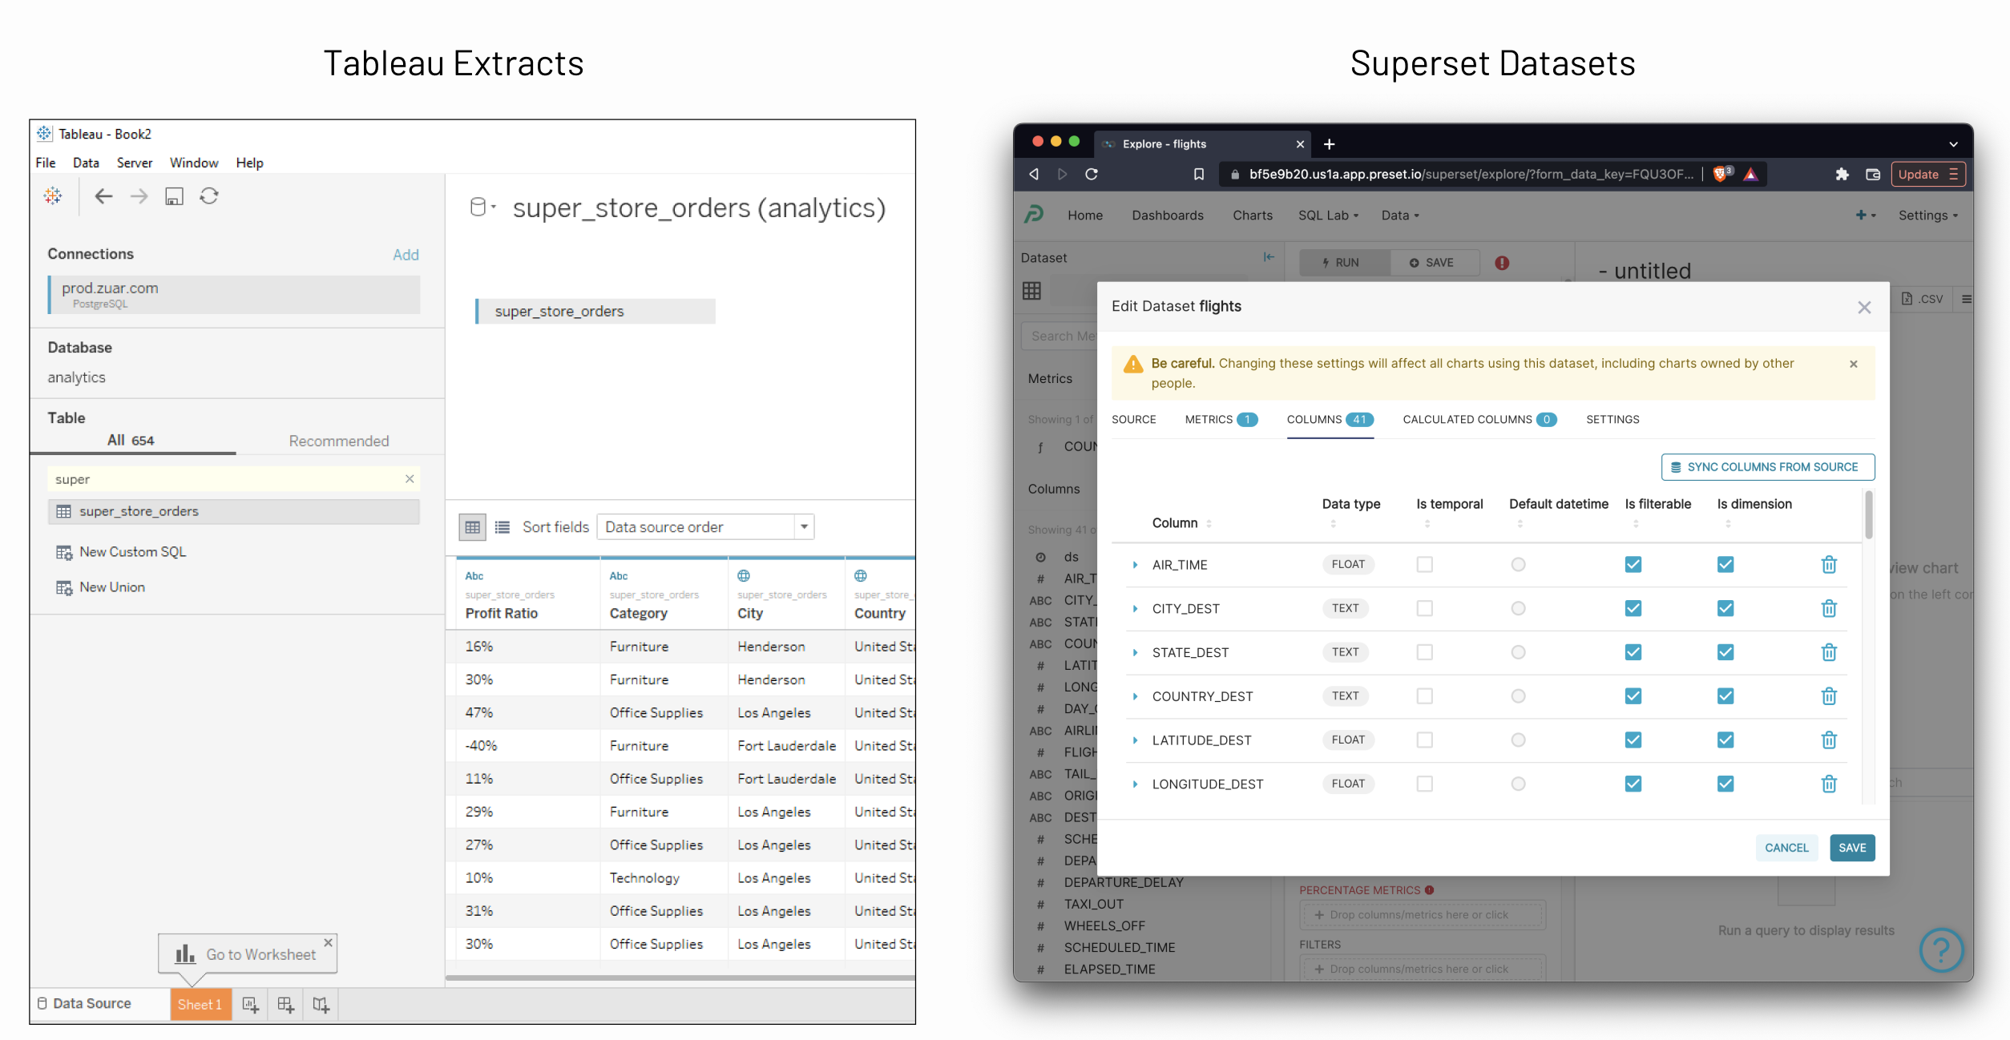Viewport: 2010px width, 1040px height.
Task: Enable Is temporal for AIR_TIME
Action: pos(1424,564)
